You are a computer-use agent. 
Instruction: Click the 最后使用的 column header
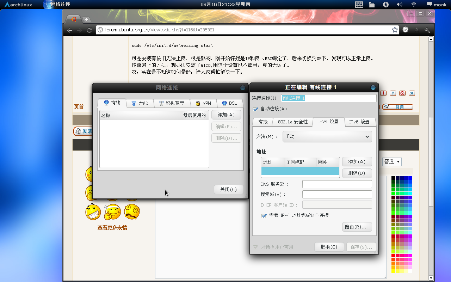coord(194,115)
